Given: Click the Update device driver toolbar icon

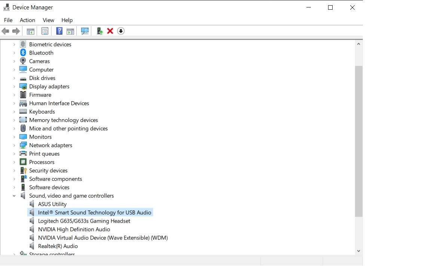Looking at the screenshot, I should (100, 31).
